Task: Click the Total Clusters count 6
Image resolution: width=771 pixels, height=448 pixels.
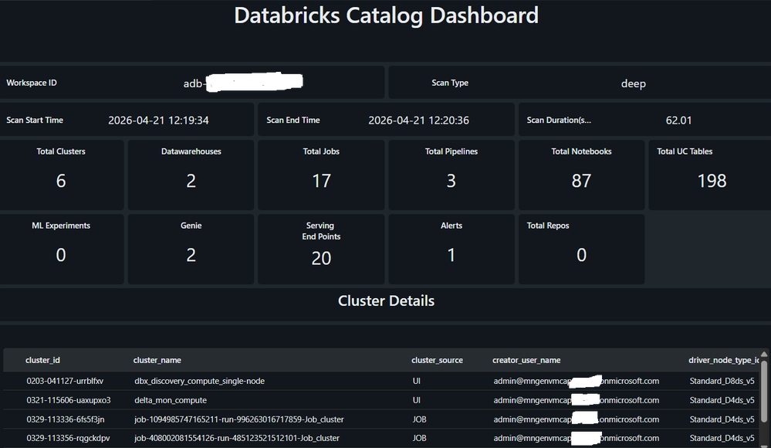Action: (x=61, y=181)
